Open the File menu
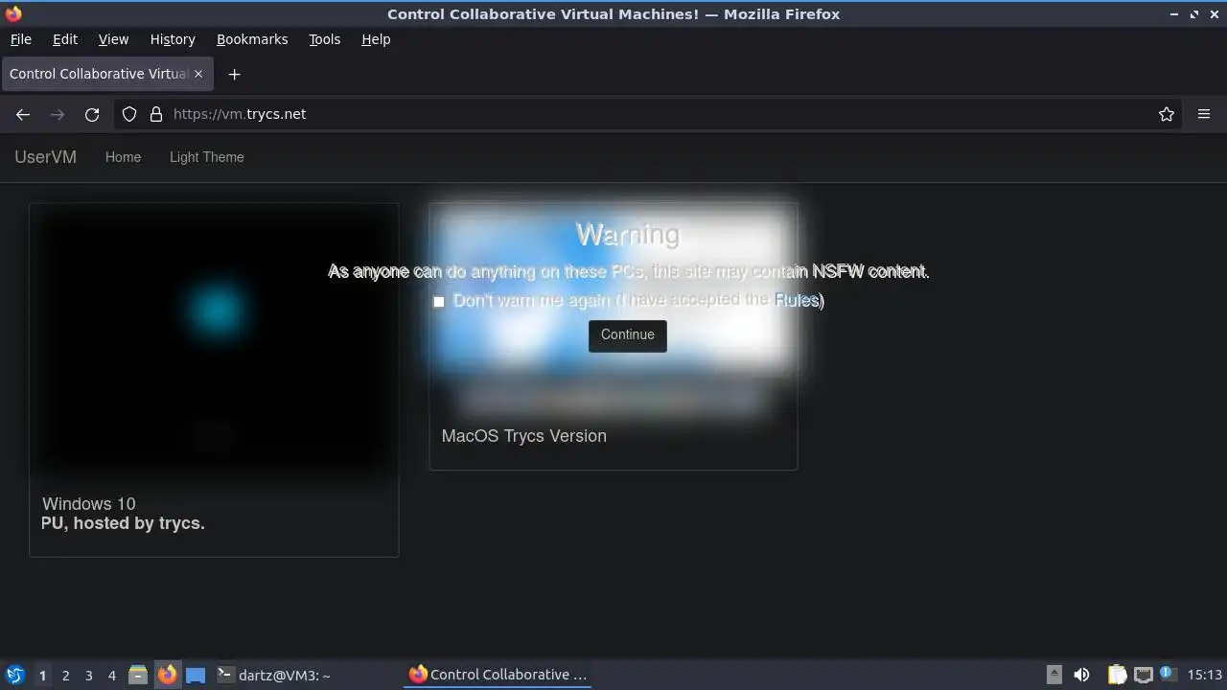The height and width of the screenshot is (690, 1227). tap(20, 39)
